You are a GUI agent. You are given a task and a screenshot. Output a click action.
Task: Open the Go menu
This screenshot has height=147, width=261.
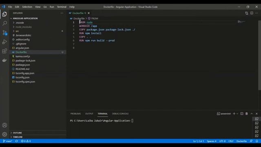pyautogui.click(x=45, y=7)
